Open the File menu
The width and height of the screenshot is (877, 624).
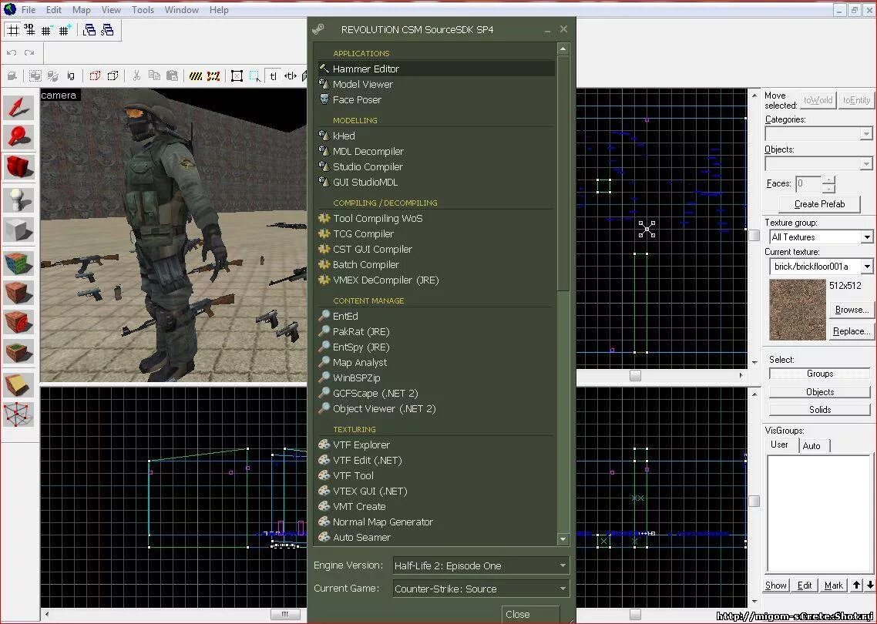tap(28, 9)
